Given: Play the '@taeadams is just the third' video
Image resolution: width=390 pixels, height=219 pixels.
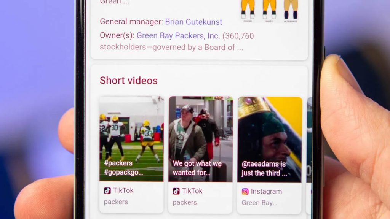Looking at the screenshot, I should (x=270, y=140).
